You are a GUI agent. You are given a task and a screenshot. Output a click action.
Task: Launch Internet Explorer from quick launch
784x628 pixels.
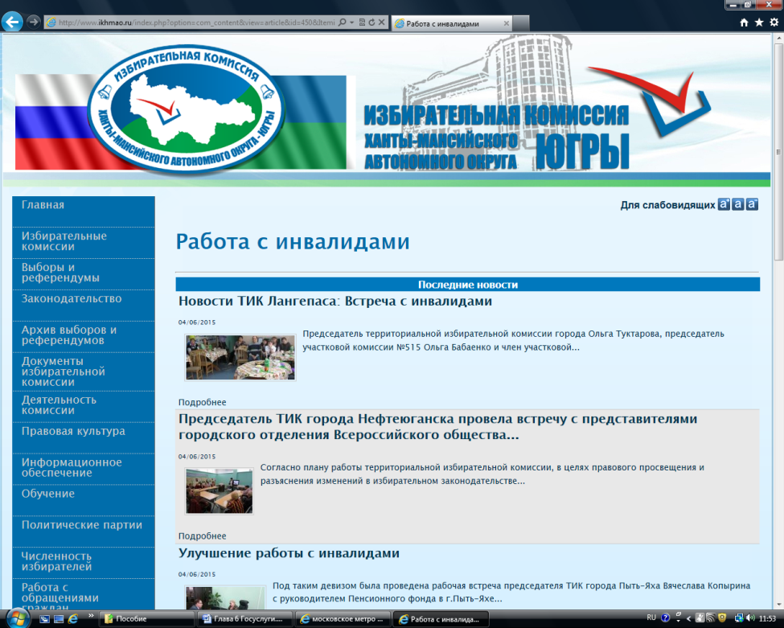tap(73, 619)
